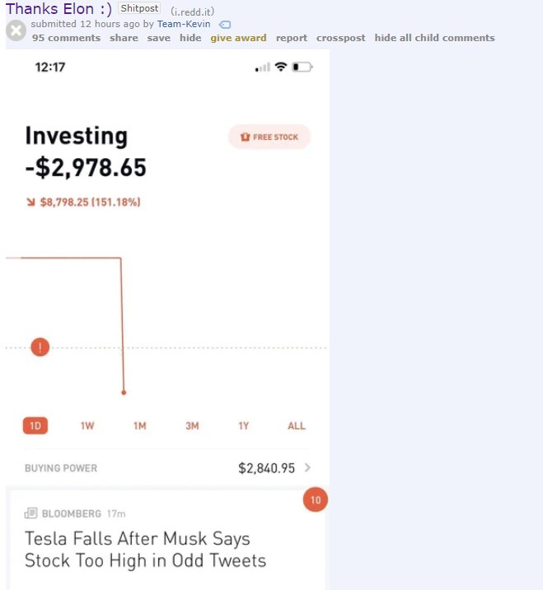Click the gray X collapse icon

click(x=16, y=30)
